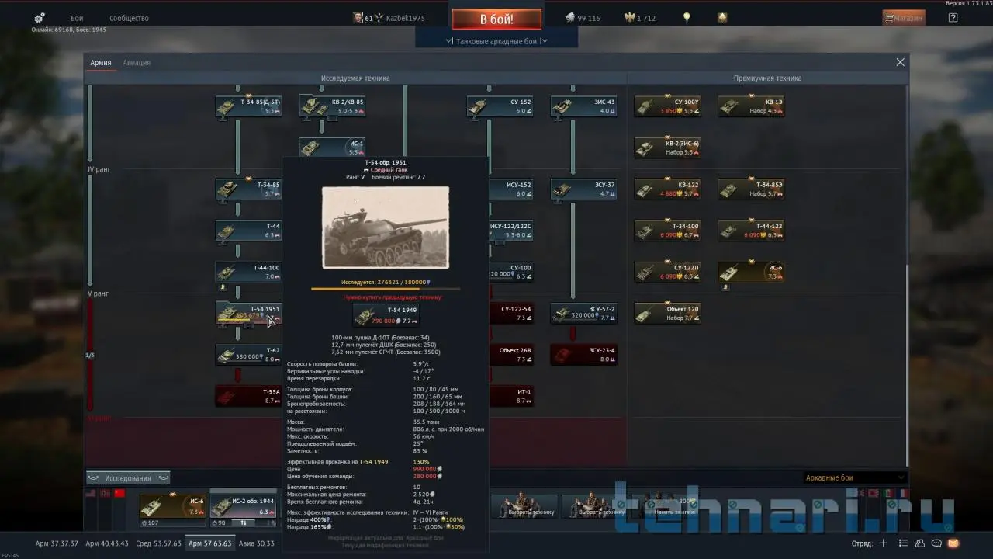This screenshot has height=559, width=993.
Task: Switch to the Авиация tab
Action: (137, 63)
